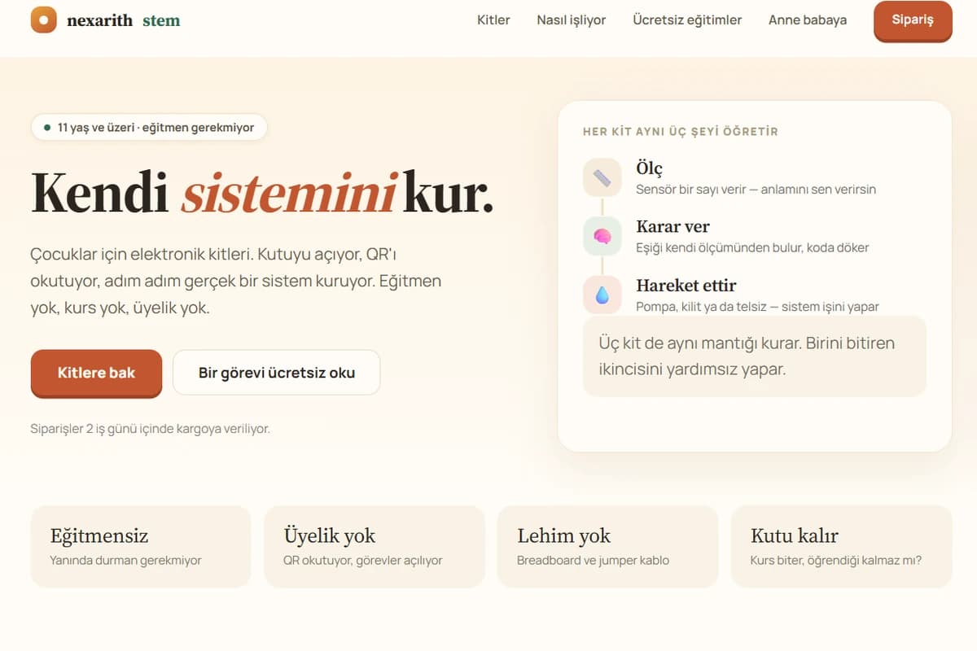Click the note Üç kit de aynı mantığı kurar
Image resolution: width=977 pixels, height=651 pixels.
click(x=755, y=356)
